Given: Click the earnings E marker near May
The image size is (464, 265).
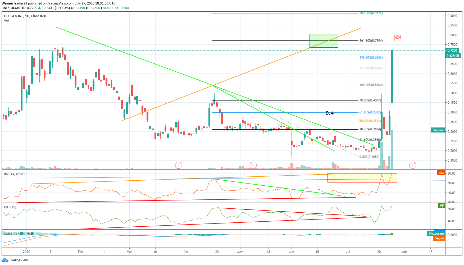Looking at the screenshot, I should click(253, 165).
